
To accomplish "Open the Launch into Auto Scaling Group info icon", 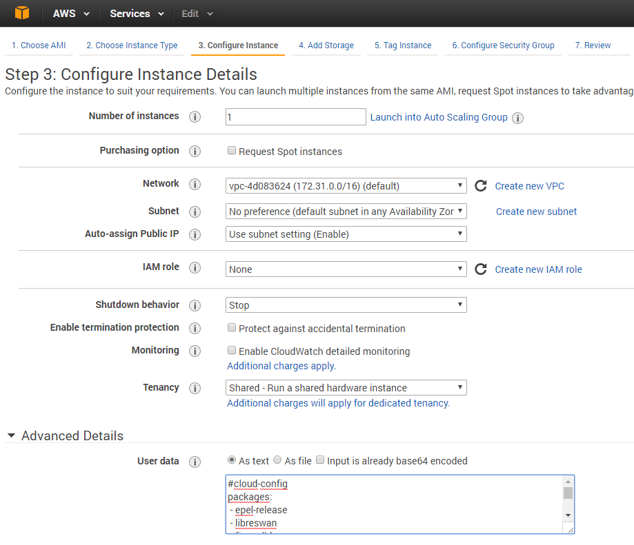I will click(517, 118).
